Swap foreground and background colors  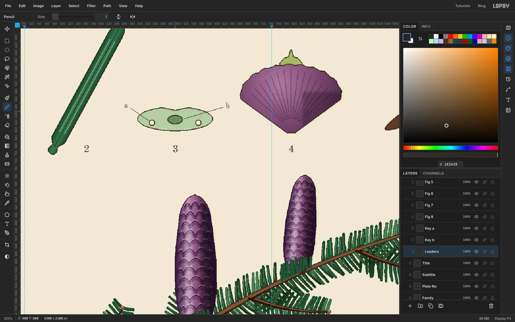click(420, 39)
